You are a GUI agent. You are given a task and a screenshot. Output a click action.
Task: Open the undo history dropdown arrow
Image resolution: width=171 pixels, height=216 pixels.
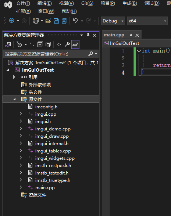82,21
